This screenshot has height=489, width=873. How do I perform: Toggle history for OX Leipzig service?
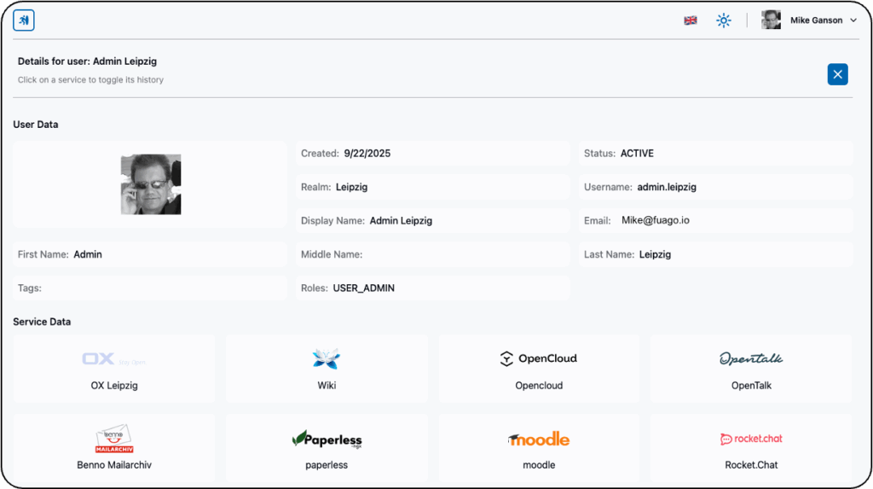click(x=114, y=368)
